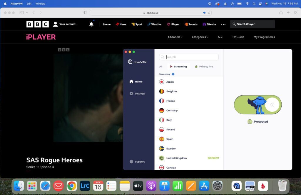The height and width of the screenshot is (195, 301).
Task: Connect to the Italy server
Action: coord(189,120)
